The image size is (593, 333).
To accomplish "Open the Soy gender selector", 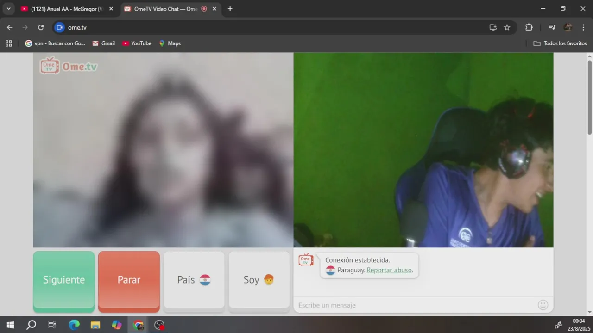I will [259, 280].
